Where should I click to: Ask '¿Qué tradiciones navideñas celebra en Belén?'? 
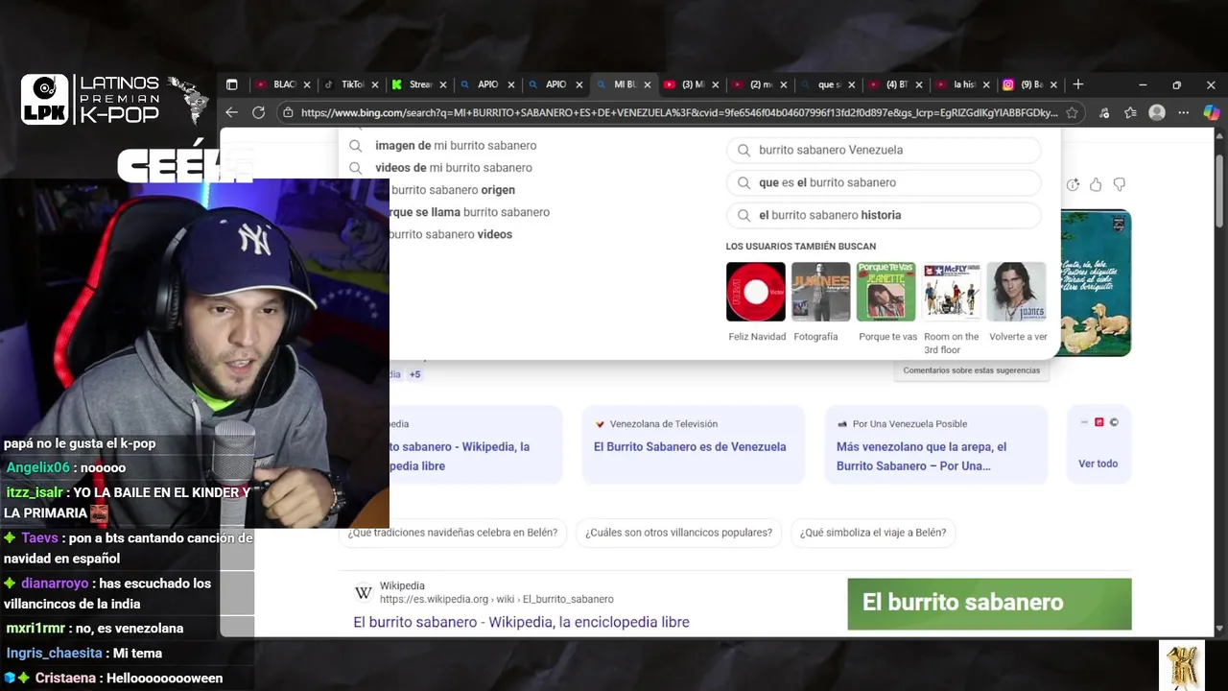(x=453, y=533)
